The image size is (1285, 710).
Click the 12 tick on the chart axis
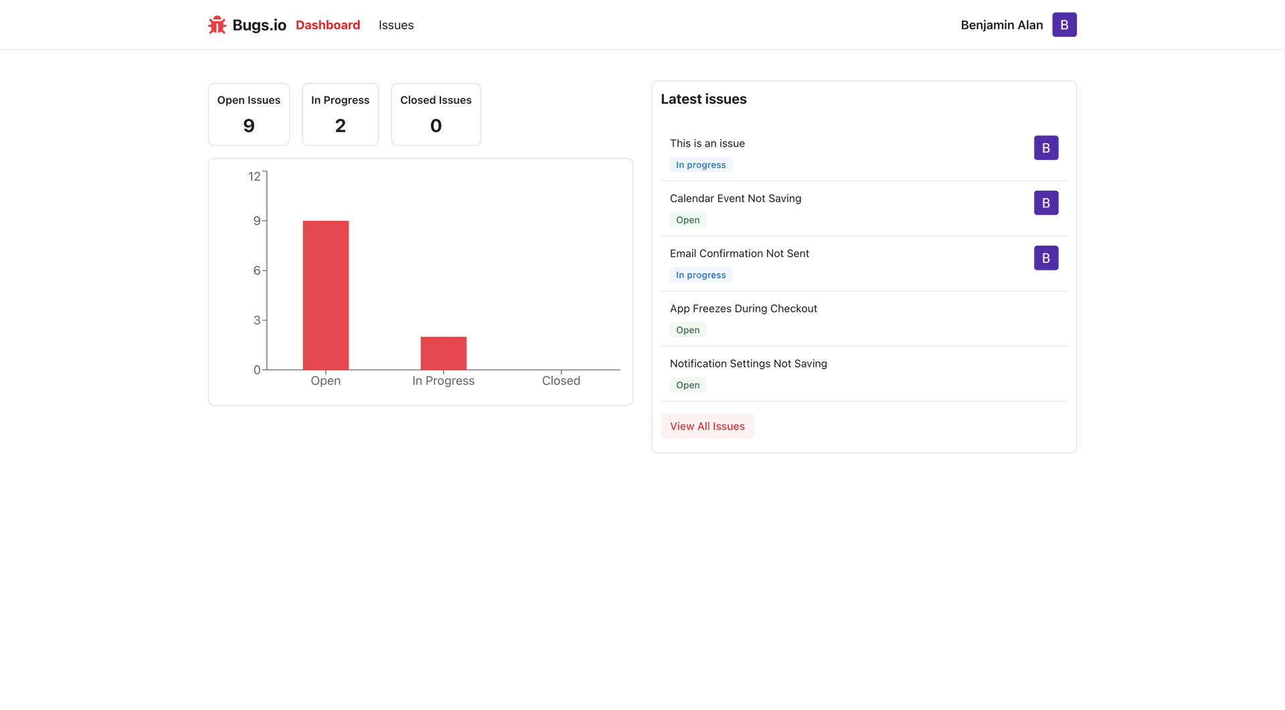tap(254, 177)
